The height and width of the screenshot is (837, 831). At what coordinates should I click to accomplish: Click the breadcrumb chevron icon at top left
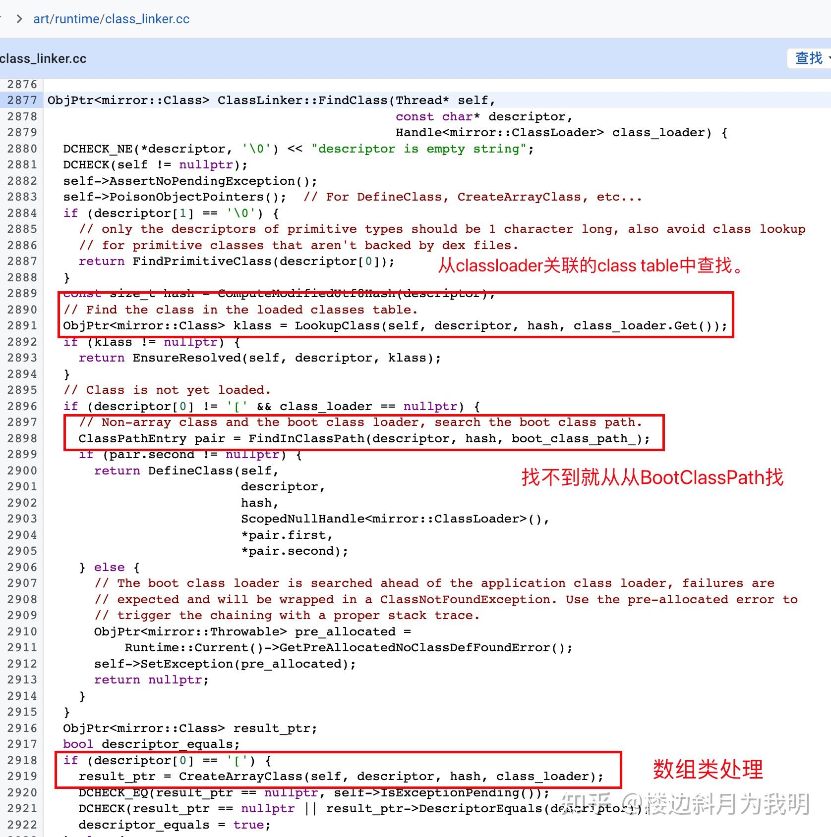click(18, 19)
